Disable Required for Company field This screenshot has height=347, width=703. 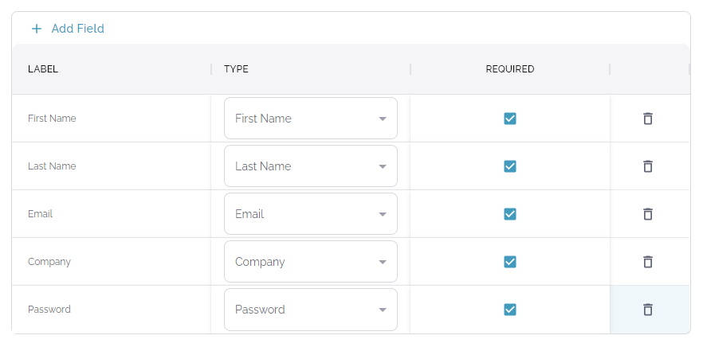[x=510, y=262]
